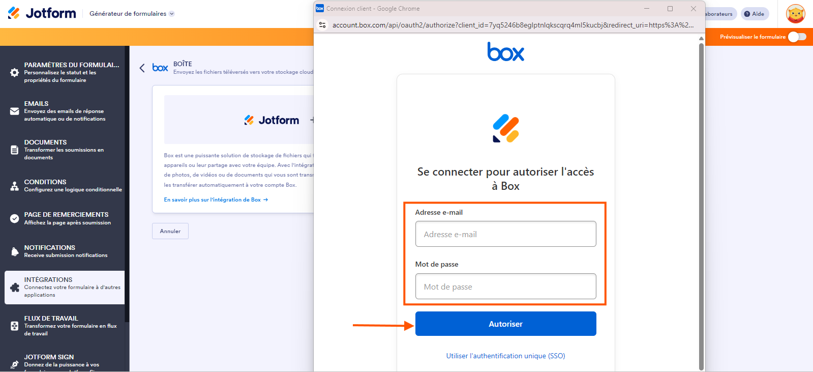Select the Conditions sidebar icon
The height and width of the screenshot is (372, 813).
(15, 186)
